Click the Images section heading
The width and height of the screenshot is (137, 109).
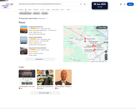tap(21, 67)
